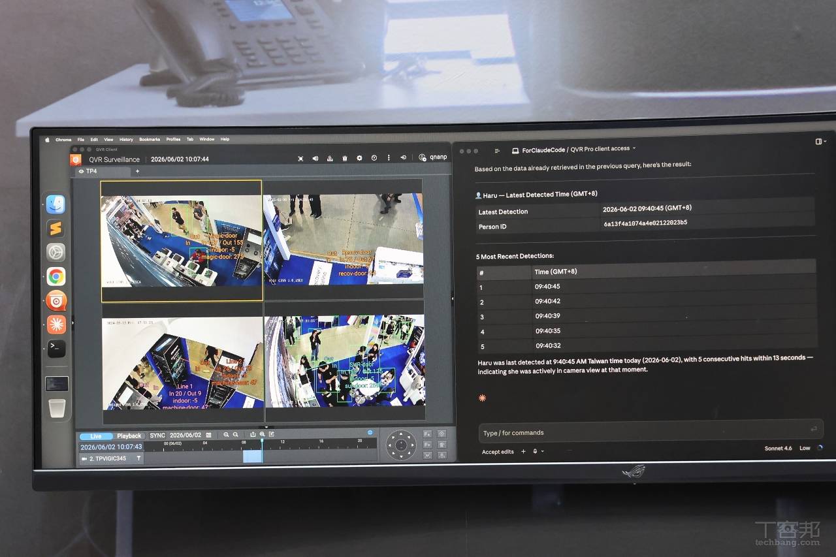
Task: Open the Edit menu
Action: tap(94, 139)
